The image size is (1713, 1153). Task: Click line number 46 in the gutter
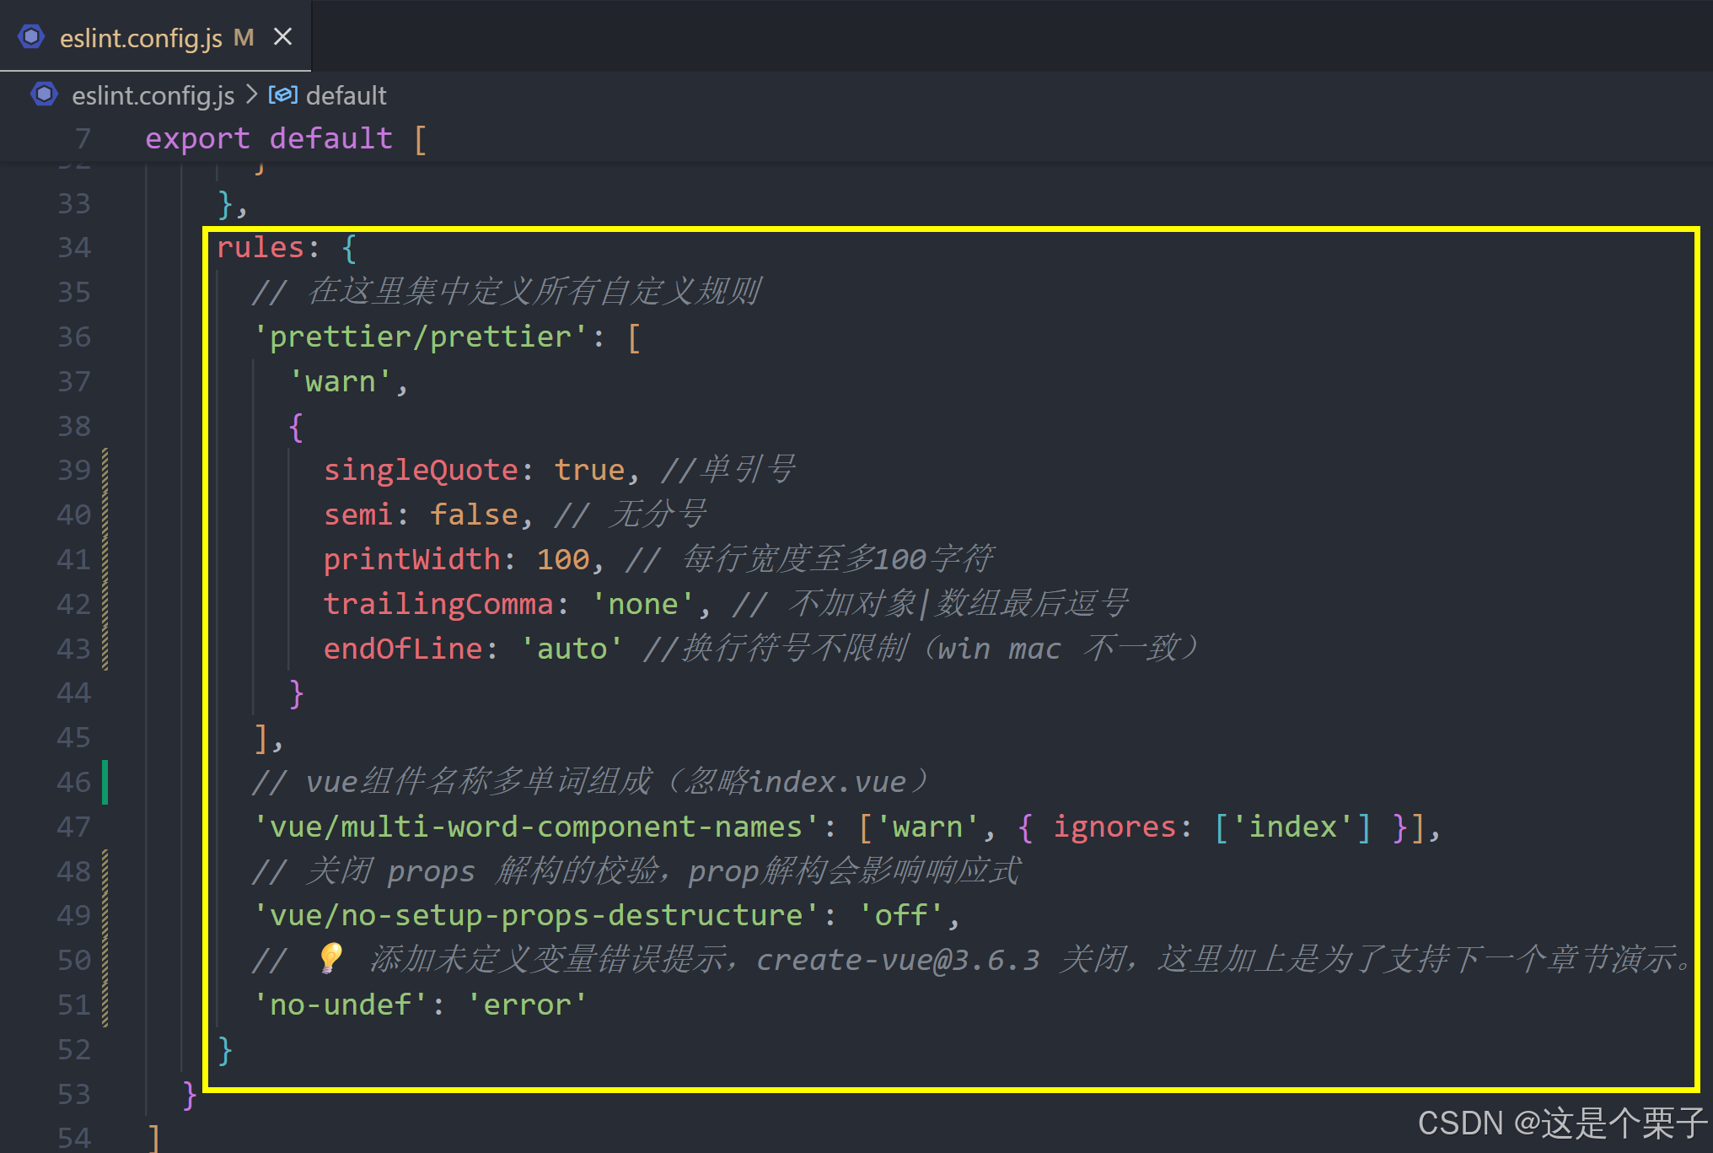coord(74,782)
